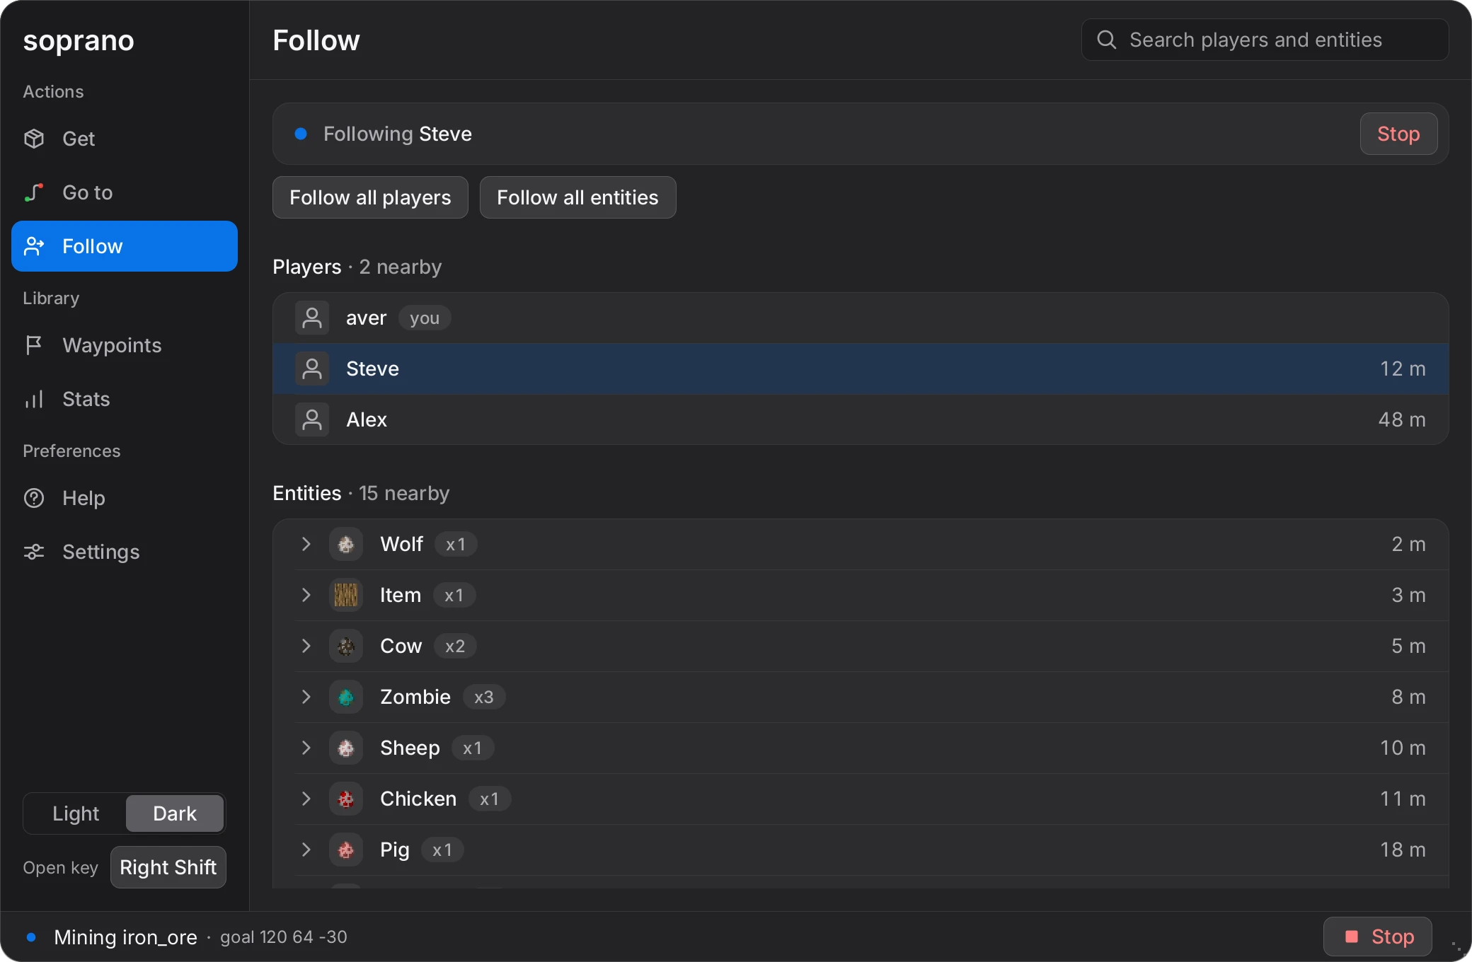Expand the Cow entity group

coord(306,646)
